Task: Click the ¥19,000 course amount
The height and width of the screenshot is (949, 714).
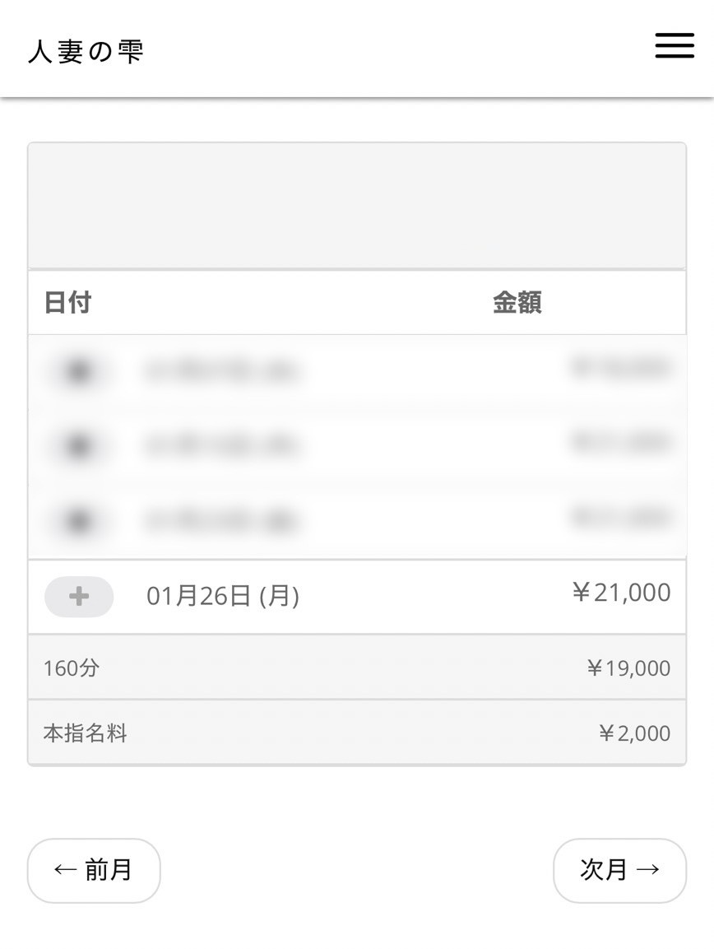Action: pos(628,668)
